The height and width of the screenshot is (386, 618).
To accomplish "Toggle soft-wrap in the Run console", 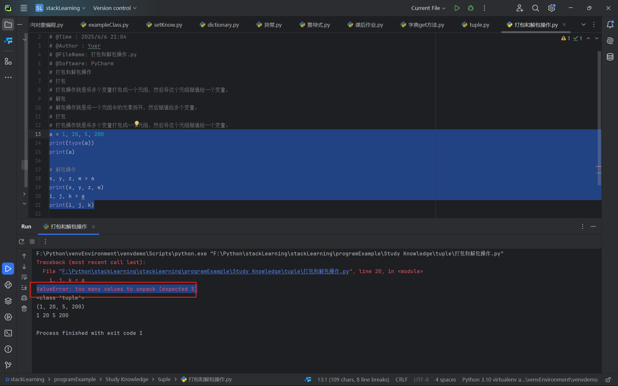I will [x=24, y=277].
